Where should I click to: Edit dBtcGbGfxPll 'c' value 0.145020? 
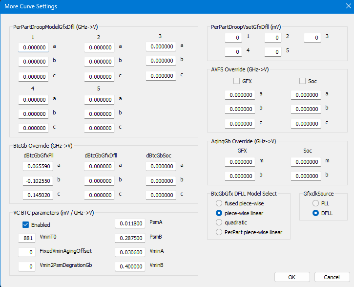click(38, 195)
